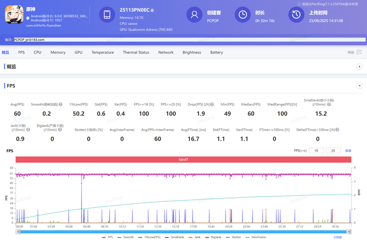
Task: Collapse the 概览 overview section arrow
Action: (x=359, y=67)
